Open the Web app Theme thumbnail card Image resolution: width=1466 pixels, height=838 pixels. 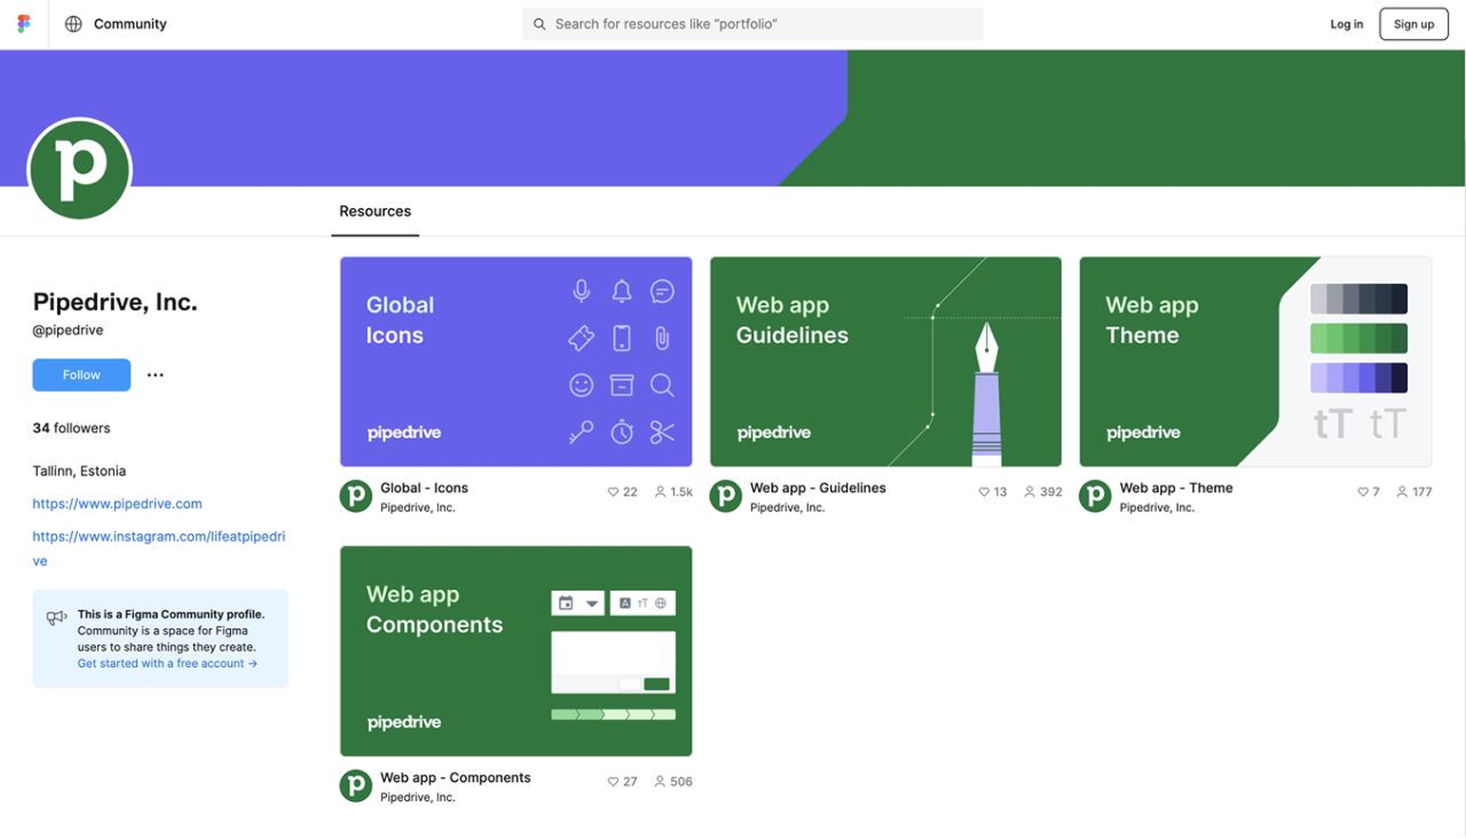coord(1256,362)
